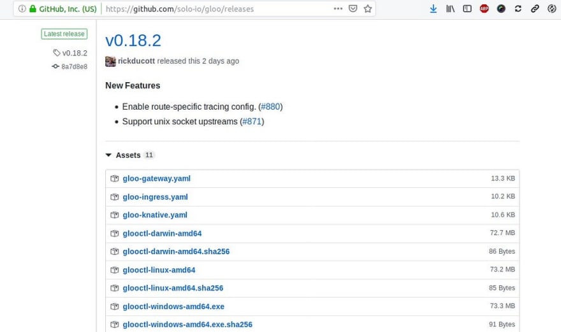Image resolution: width=561 pixels, height=332 pixels.
Task: Open the Downloads arrow icon
Action: [433, 8]
